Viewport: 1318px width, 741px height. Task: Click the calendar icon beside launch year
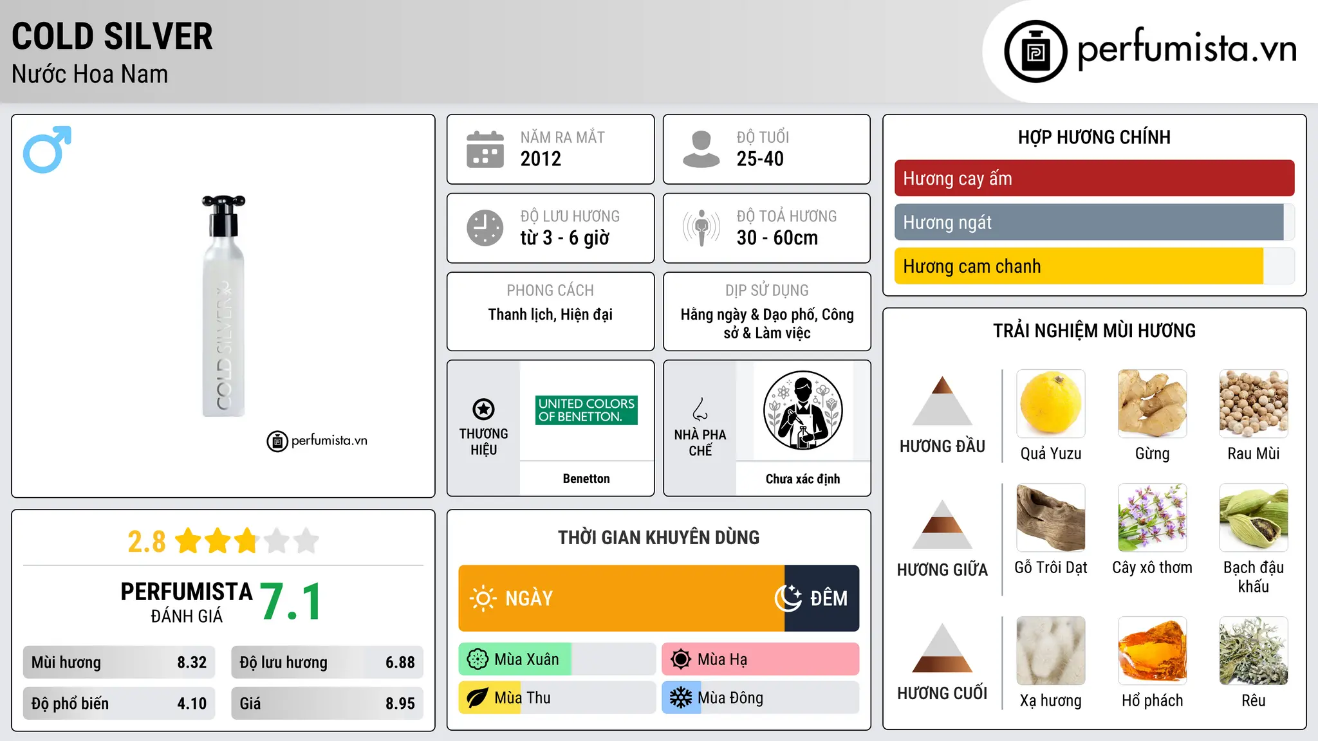[485, 149]
